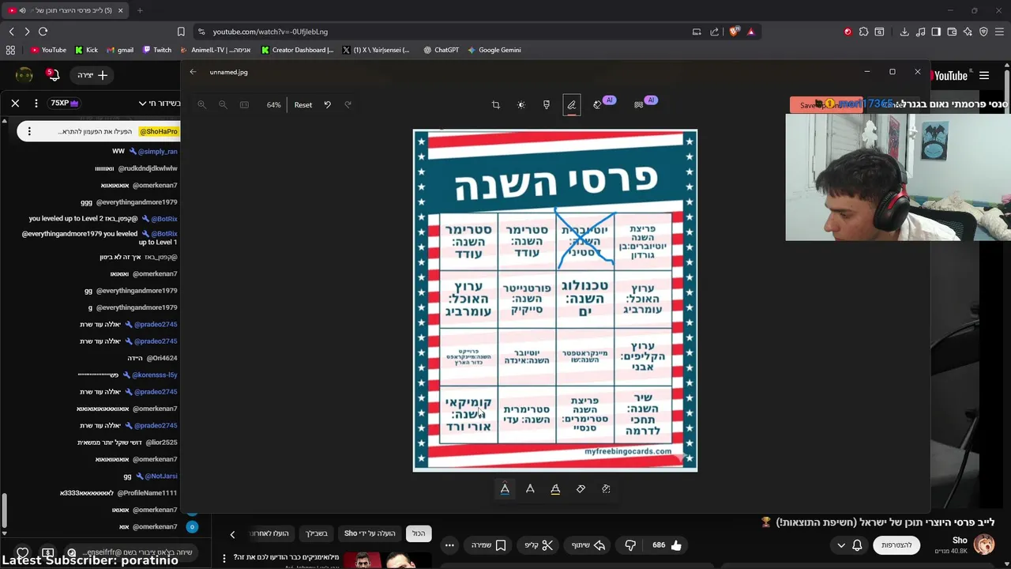The image size is (1011, 569).
Task: Click the 75XP badge in chat
Action: 65,104
